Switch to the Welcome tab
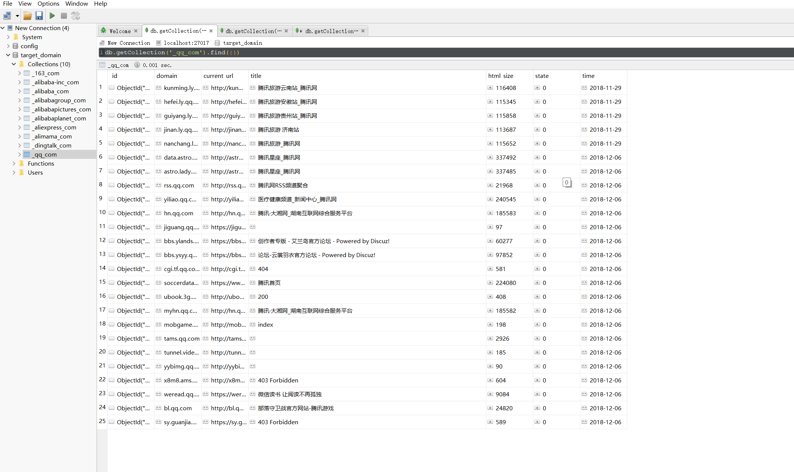The width and height of the screenshot is (794, 472). pyautogui.click(x=120, y=31)
